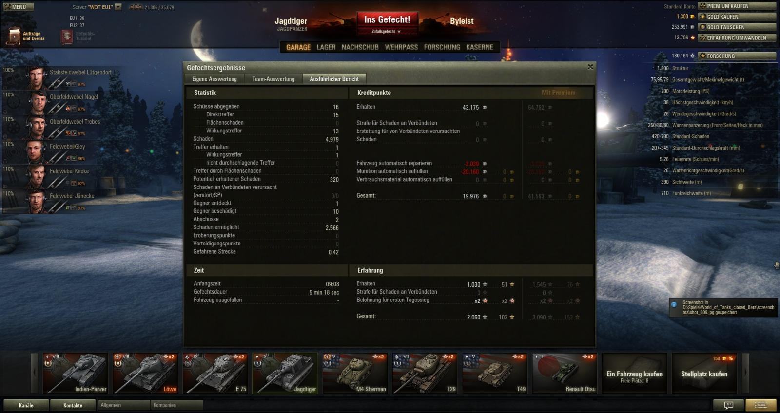This screenshot has height=413, width=780.
Task: Click the FORSCHUNG button in right panel
Action: 737,56
